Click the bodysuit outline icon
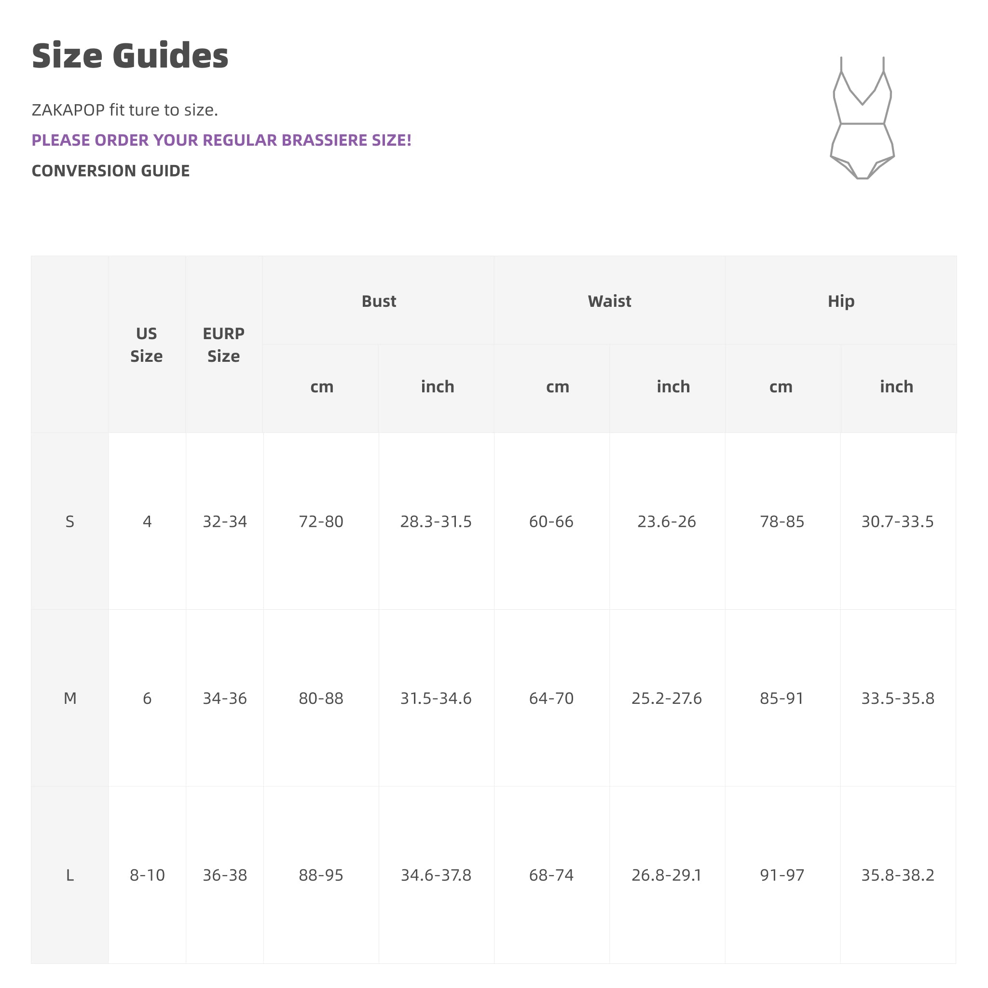 pos(862,118)
